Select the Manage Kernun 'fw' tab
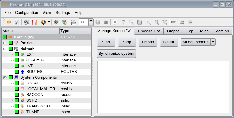234x118 pixels. coord(114,31)
